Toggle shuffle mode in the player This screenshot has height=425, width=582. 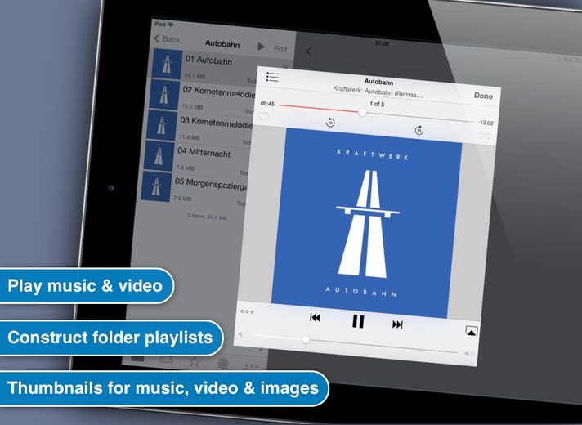pyautogui.click(x=484, y=136)
